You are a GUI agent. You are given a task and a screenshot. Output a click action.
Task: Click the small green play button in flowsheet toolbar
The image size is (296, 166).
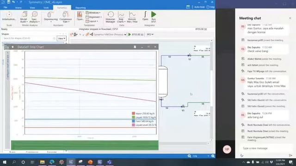point(129,35)
